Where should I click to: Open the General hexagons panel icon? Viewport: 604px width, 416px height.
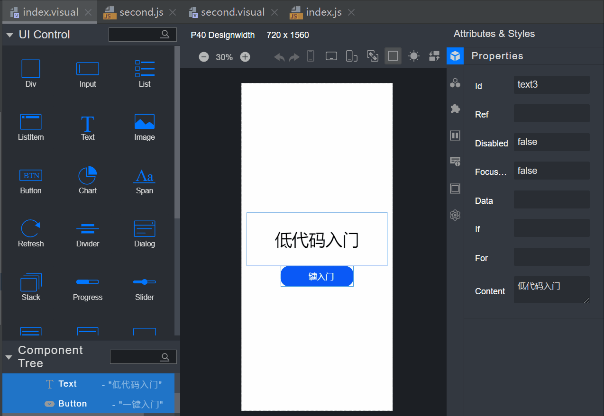(x=455, y=83)
